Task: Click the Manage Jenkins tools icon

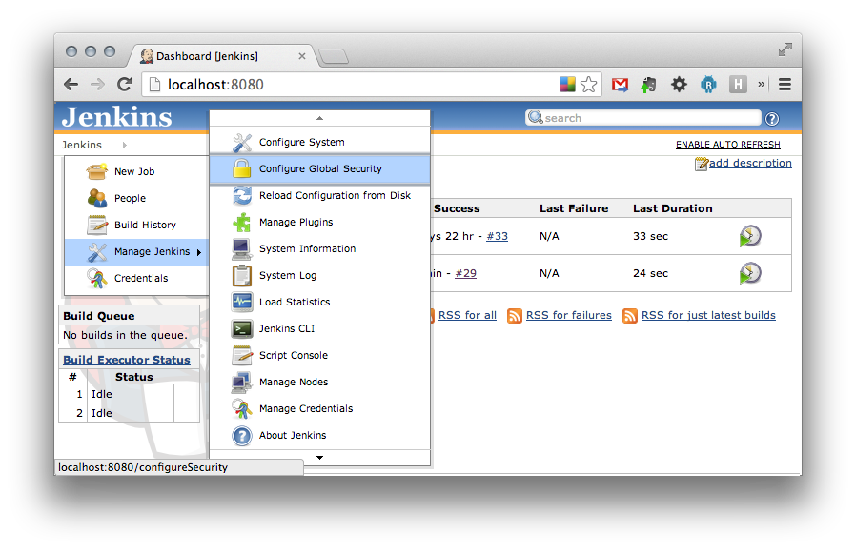Action: click(97, 252)
